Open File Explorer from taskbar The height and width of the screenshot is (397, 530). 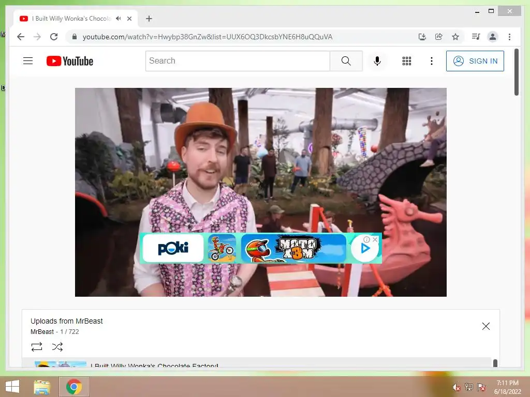point(42,387)
